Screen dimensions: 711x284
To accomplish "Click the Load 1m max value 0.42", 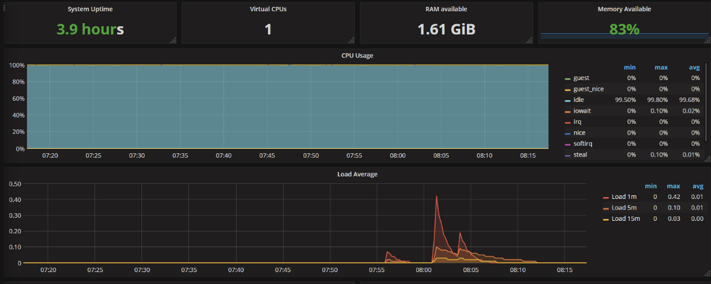I will (673, 196).
